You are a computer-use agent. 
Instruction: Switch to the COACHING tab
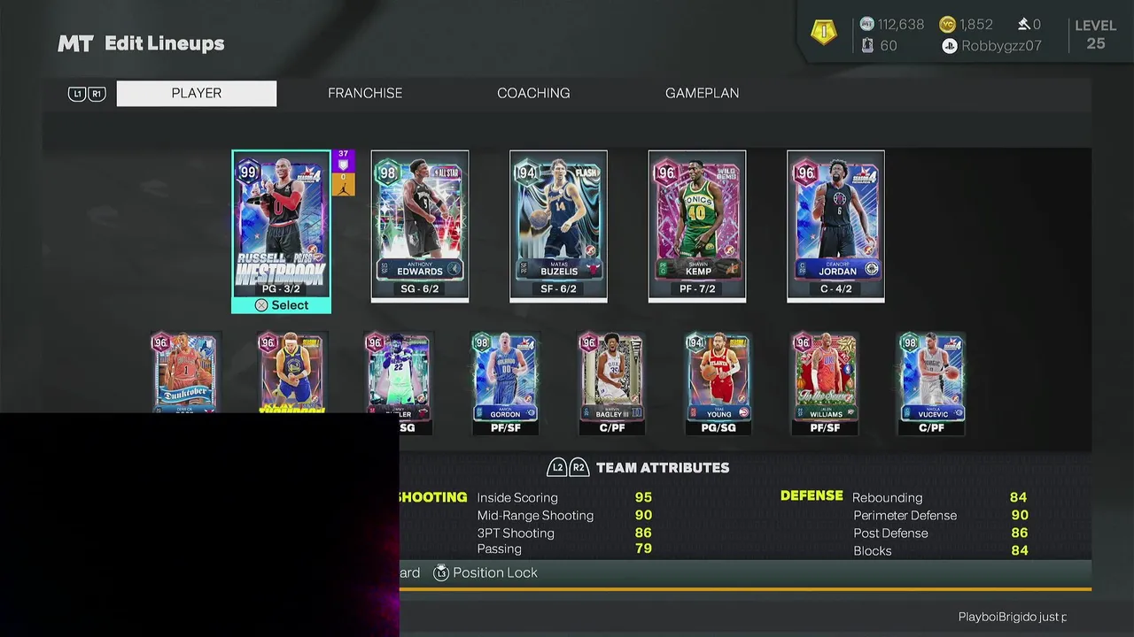(x=533, y=93)
